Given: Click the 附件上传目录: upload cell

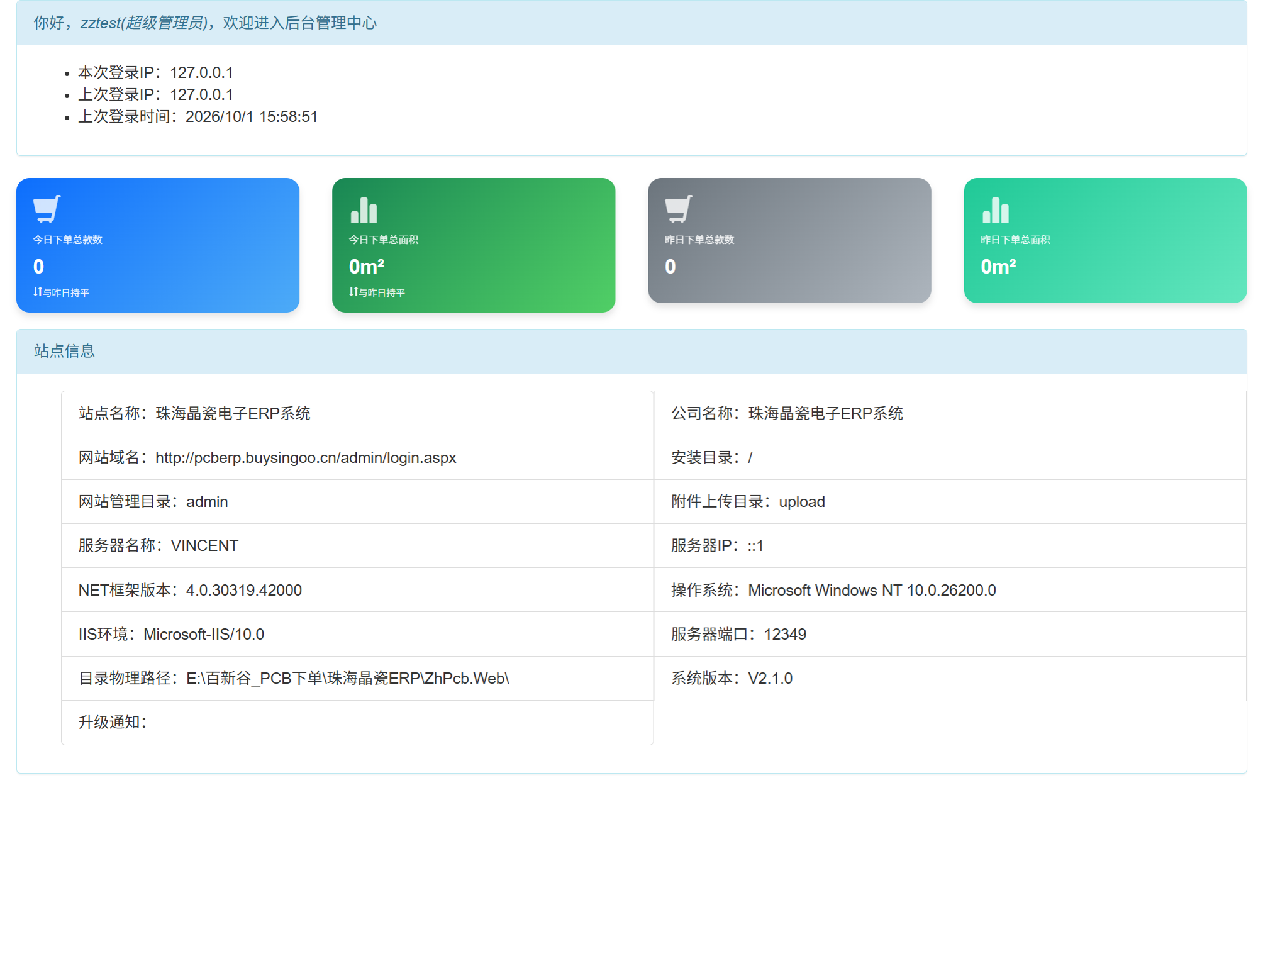Looking at the screenshot, I should coord(950,501).
